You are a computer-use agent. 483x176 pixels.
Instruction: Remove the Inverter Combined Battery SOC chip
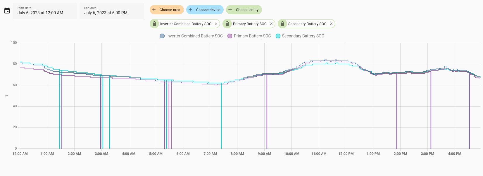pos(216,24)
